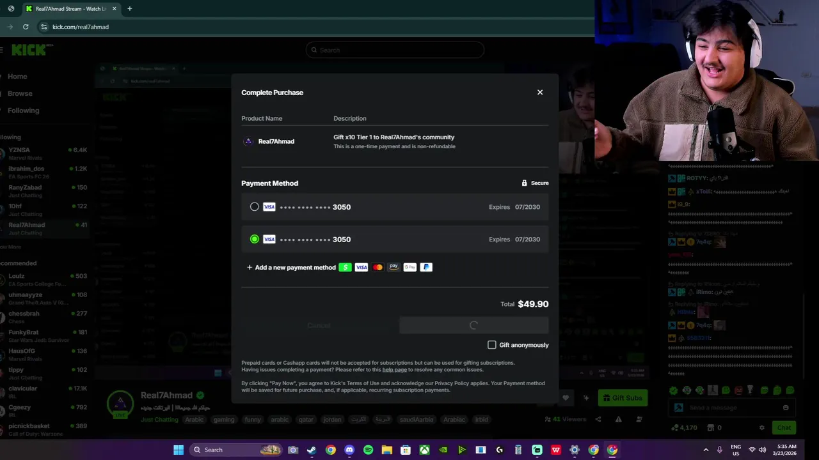The image size is (819, 460).
Task: Click the loading Pay Now button
Action: [x=473, y=326]
